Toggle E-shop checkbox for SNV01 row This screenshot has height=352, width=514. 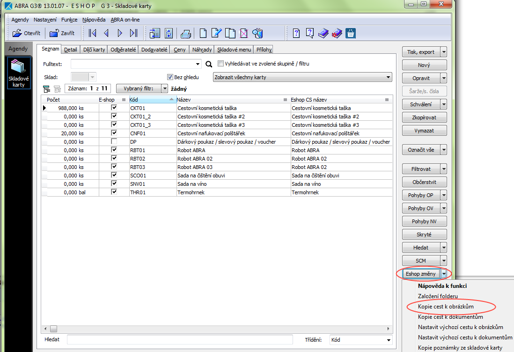tap(114, 183)
